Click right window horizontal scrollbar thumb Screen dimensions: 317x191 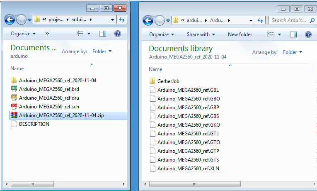(195, 184)
